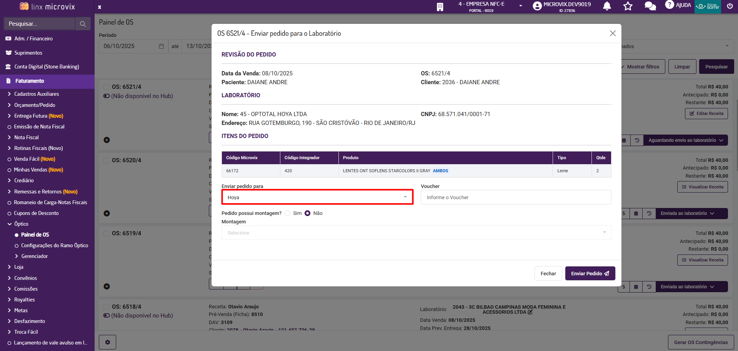Open Enviada ao laboratório dropdown for OS 6520/4
The image size is (738, 351).
tap(691, 213)
